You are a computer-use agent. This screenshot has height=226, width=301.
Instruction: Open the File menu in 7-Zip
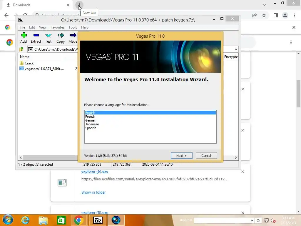tap(22, 27)
